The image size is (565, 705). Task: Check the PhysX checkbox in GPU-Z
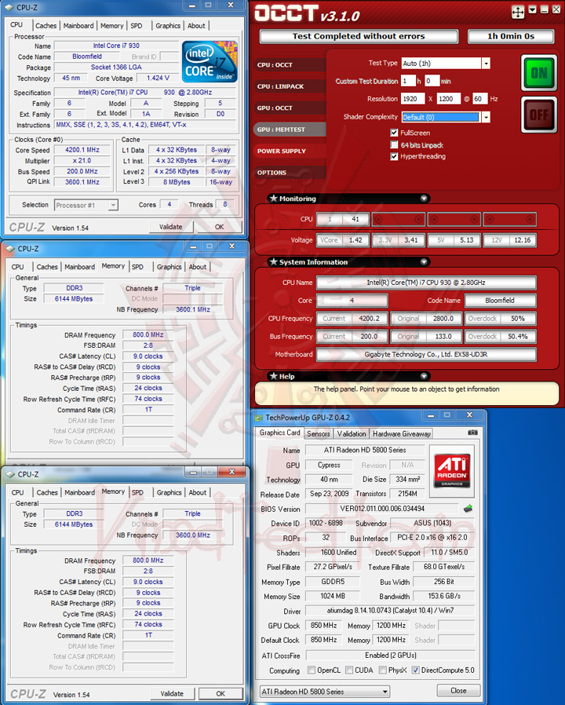coord(382,670)
